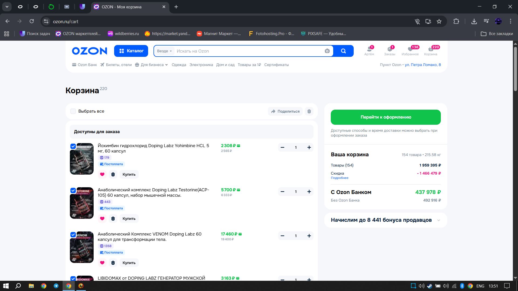Open the Электроника category link
Viewport: 518px width, 291px height.
point(201,65)
